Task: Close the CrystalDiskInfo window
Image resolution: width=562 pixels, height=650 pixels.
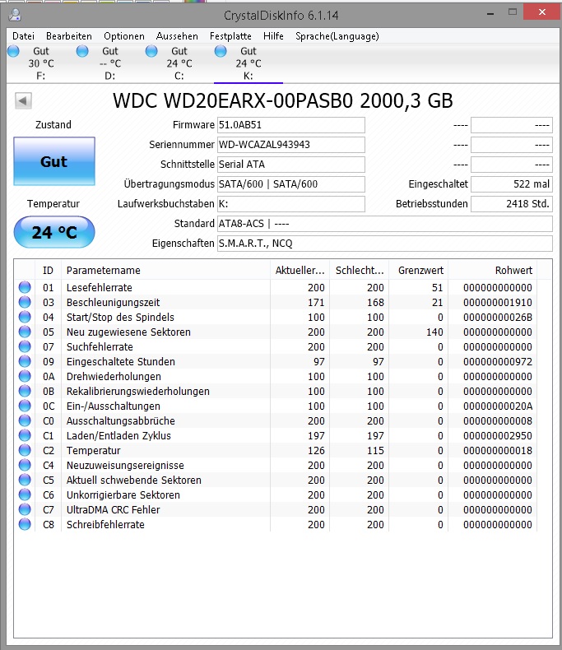Action: point(541,12)
